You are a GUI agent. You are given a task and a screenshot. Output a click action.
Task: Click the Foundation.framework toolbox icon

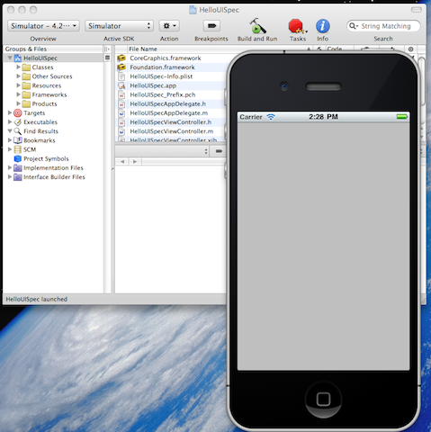coord(121,67)
